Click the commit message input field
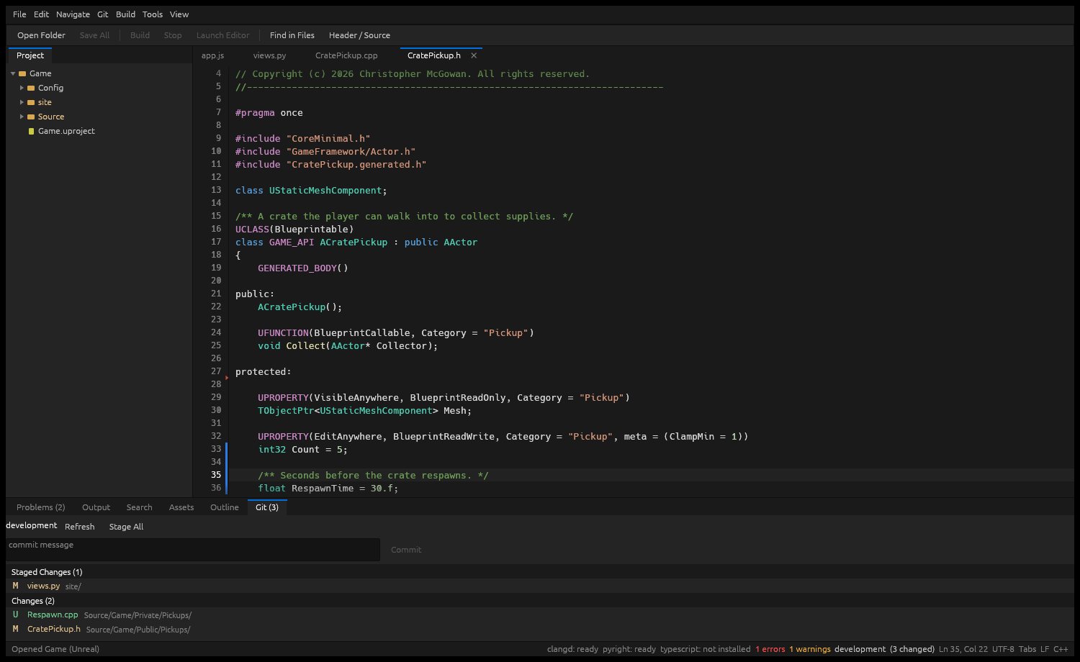The width and height of the screenshot is (1080, 662). coord(193,550)
